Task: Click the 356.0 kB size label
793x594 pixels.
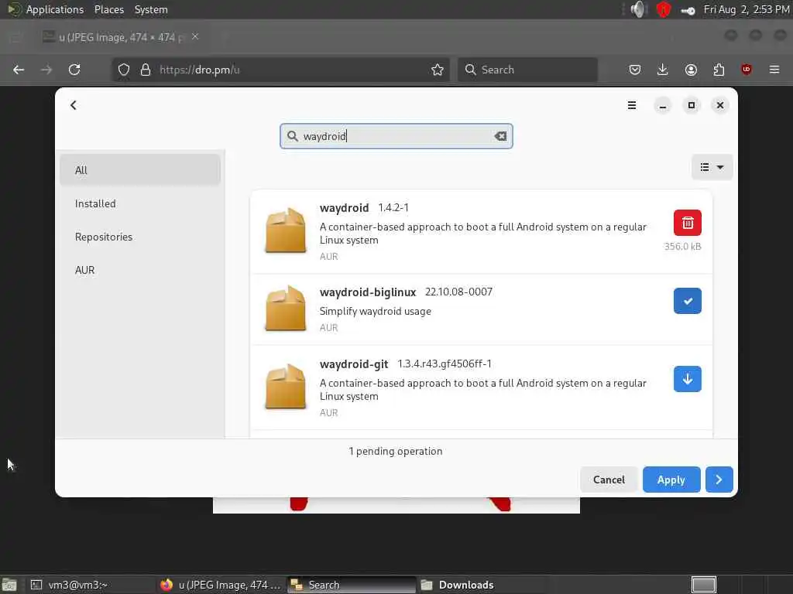Action: 682,247
